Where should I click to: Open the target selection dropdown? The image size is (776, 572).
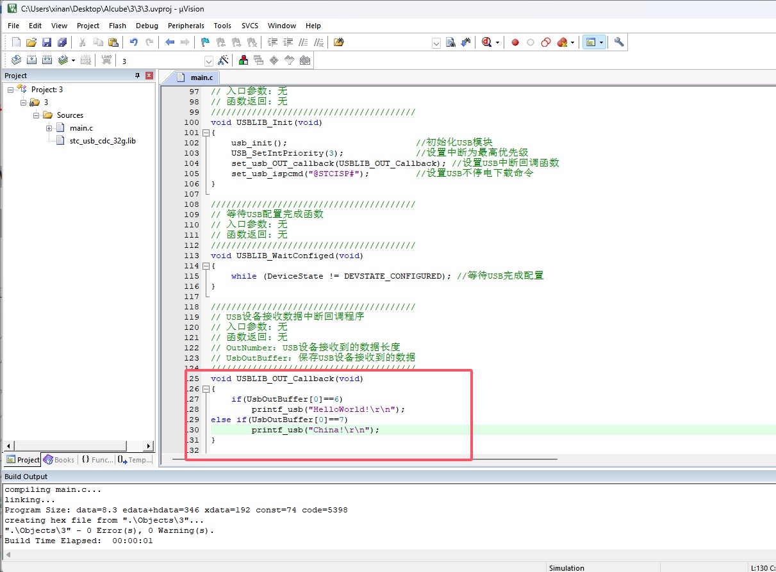208,61
